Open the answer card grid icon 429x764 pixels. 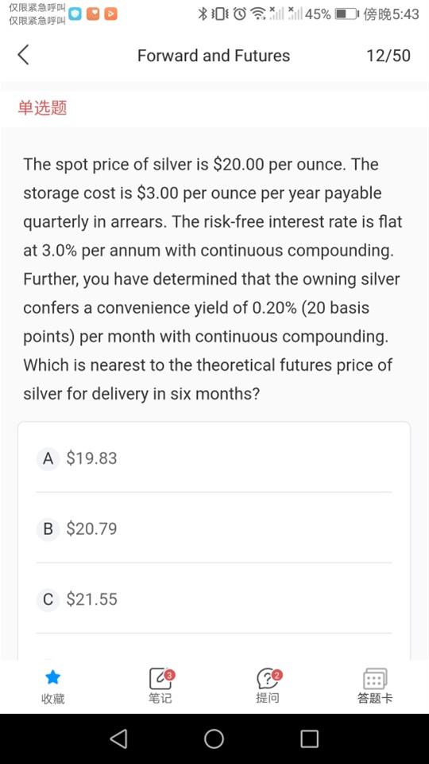coord(375,679)
